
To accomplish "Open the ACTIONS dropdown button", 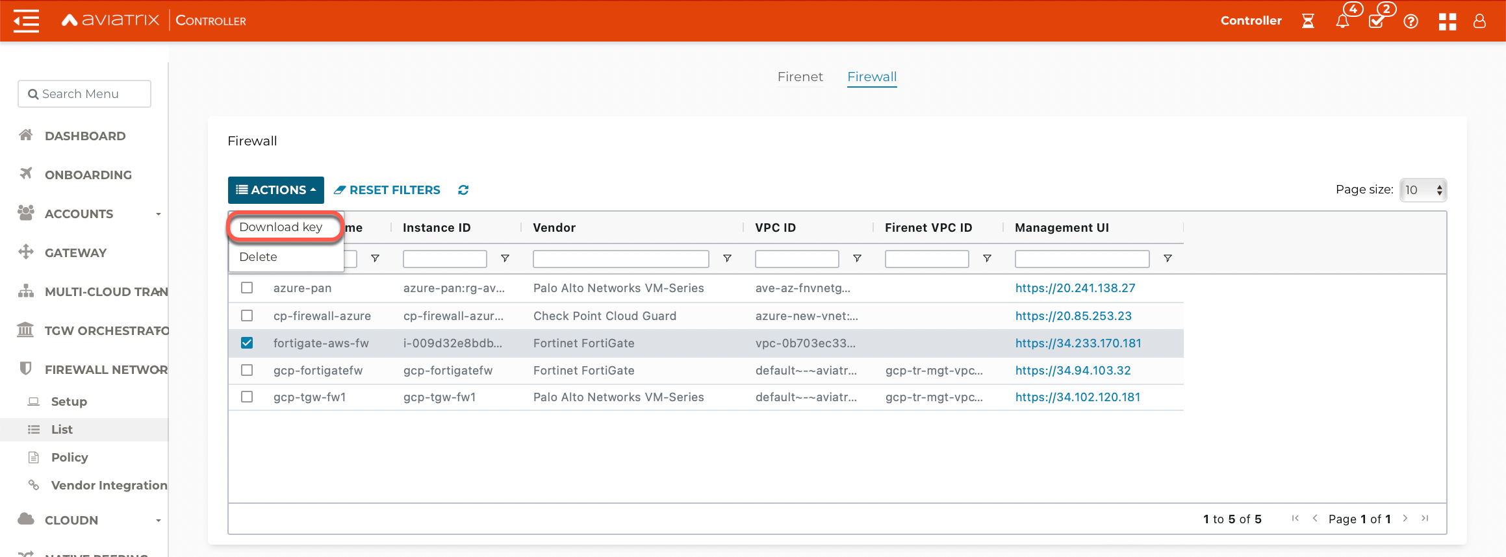I will pos(276,190).
